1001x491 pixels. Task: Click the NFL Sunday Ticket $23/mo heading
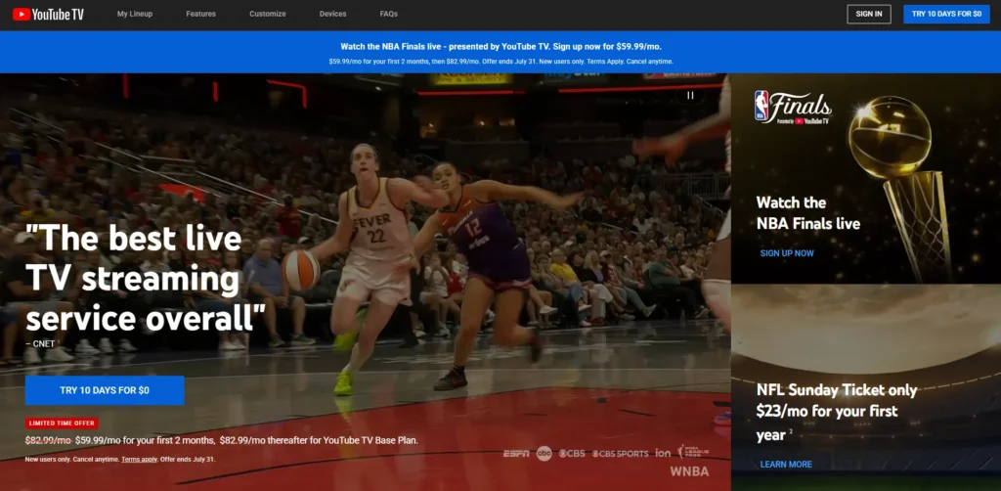point(837,413)
